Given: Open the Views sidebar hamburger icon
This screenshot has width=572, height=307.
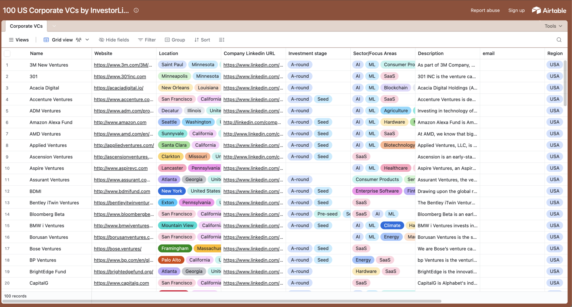Looking at the screenshot, I should [x=11, y=40].
